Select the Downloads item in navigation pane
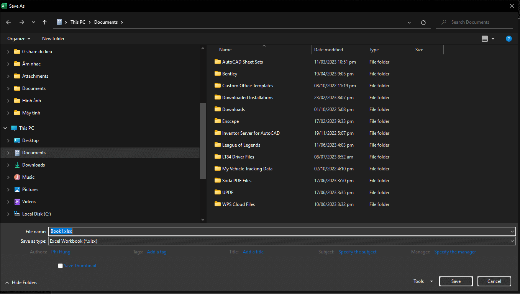This screenshot has height=294, width=520. 33,165
